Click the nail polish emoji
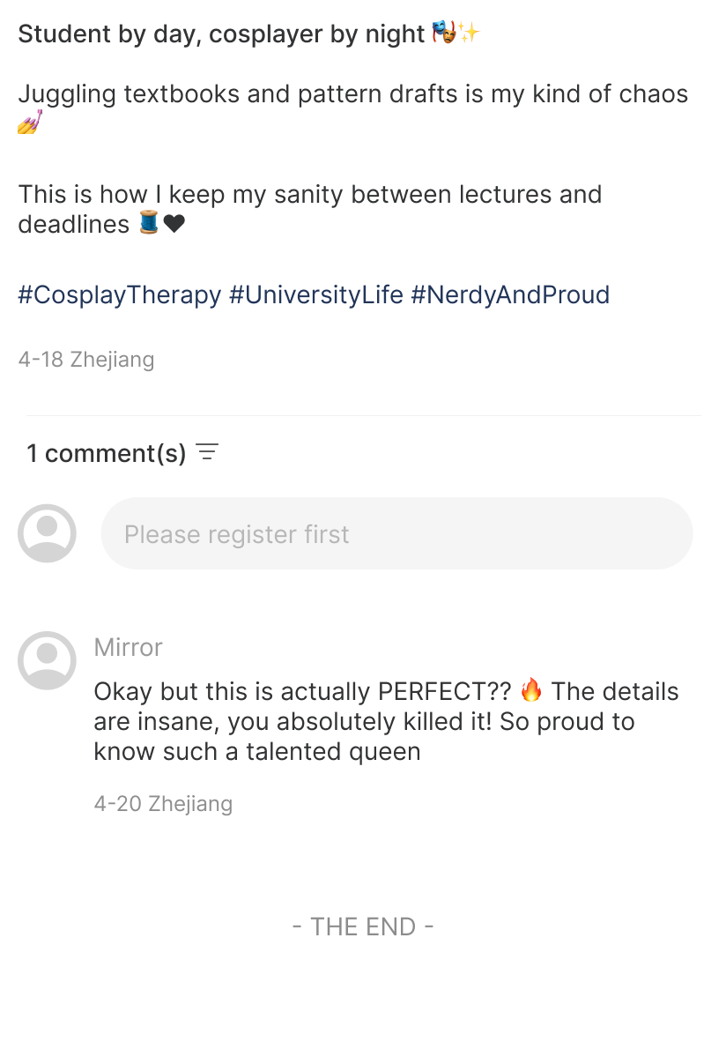726x1042 pixels. tap(29, 124)
